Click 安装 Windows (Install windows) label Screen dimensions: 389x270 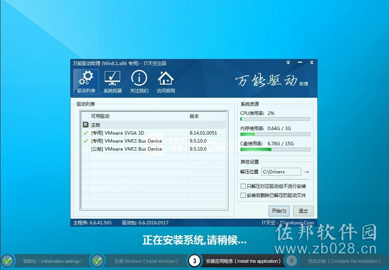click(146, 261)
